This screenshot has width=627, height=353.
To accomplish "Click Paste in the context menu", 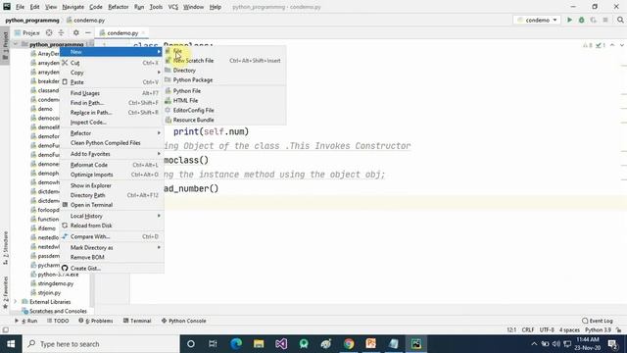I will [112, 82].
